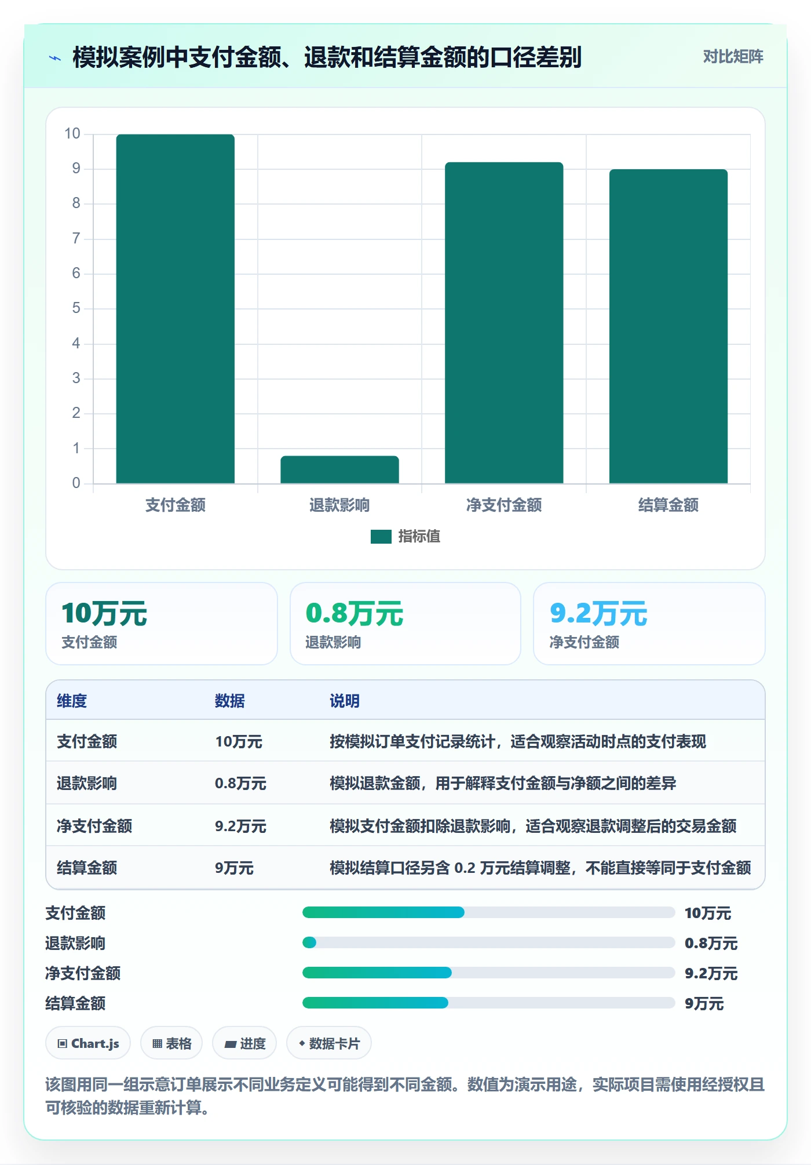Viewport: 811px width, 1165px height.
Task: Click 9.2万元 value beside progress bar
Action: pyautogui.click(x=711, y=973)
